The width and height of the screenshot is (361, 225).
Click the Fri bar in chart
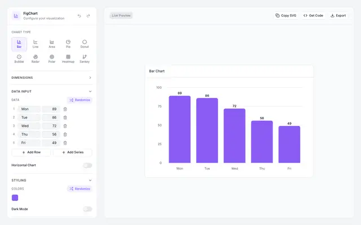point(289,145)
